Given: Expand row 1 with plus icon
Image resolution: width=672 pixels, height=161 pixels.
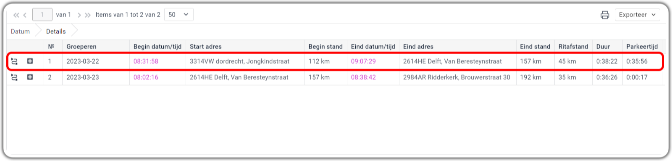Looking at the screenshot, I should coord(30,61).
